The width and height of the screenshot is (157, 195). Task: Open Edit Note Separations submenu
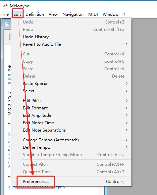click(76, 130)
